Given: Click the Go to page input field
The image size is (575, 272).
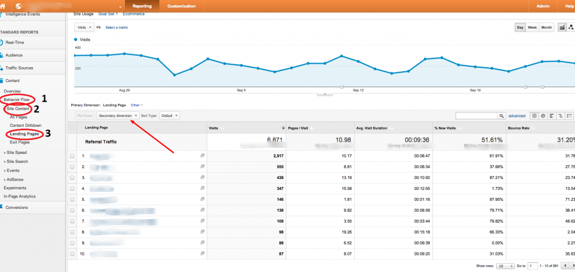Looking at the screenshot, I should 533,266.
